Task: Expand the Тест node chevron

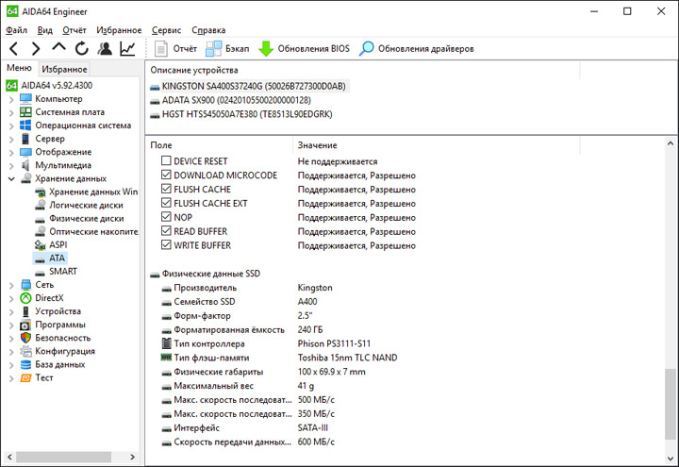Action: click(x=11, y=378)
